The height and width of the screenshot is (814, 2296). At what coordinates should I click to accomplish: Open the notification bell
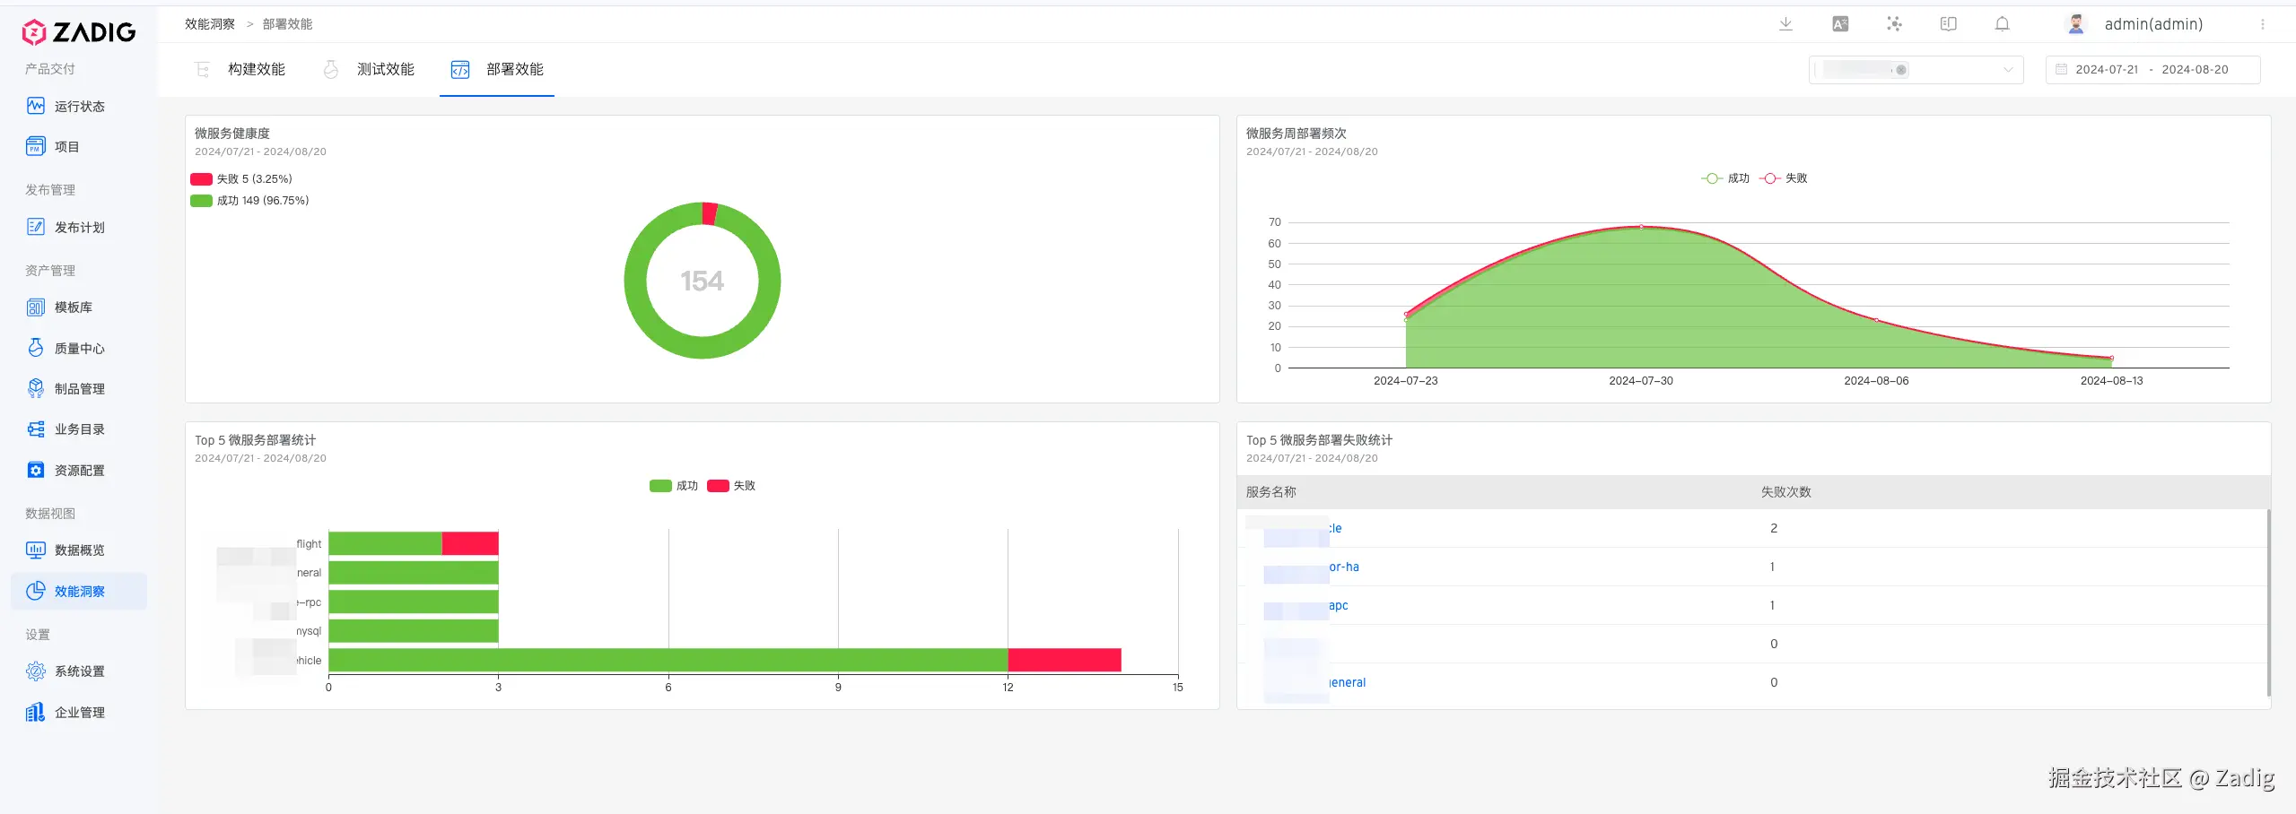(x=2002, y=24)
